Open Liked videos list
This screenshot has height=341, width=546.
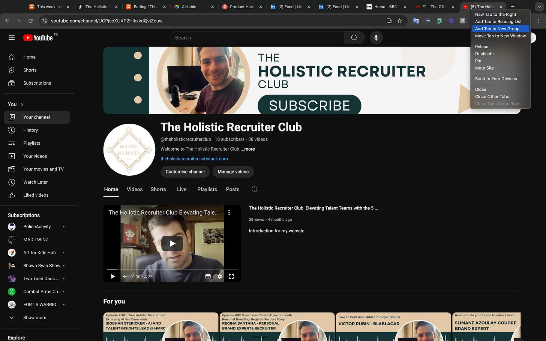[x=37, y=195]
